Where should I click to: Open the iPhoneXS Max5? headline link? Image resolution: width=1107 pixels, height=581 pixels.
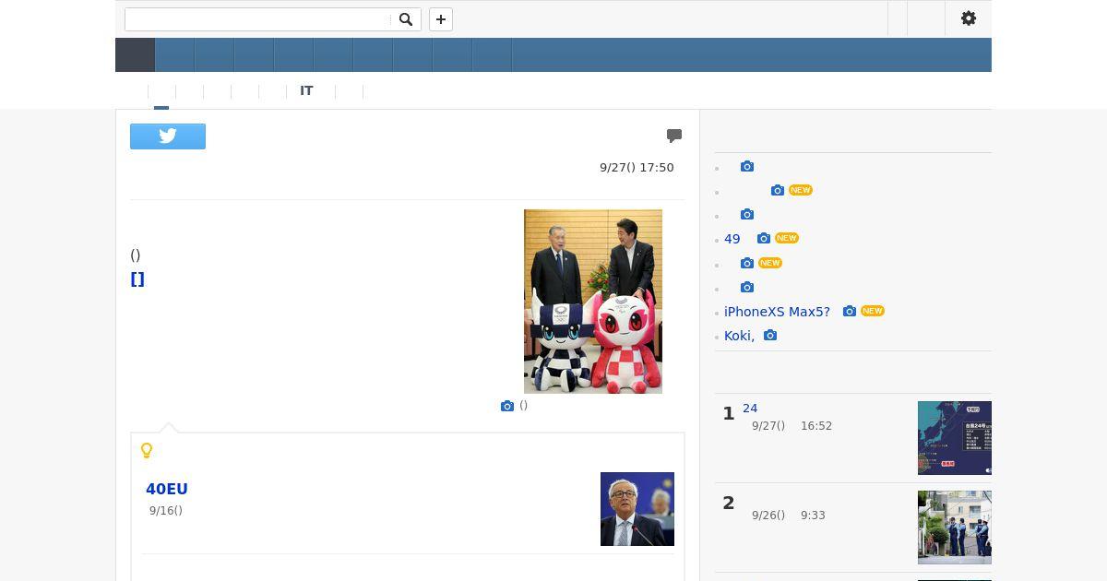point(777,312)
